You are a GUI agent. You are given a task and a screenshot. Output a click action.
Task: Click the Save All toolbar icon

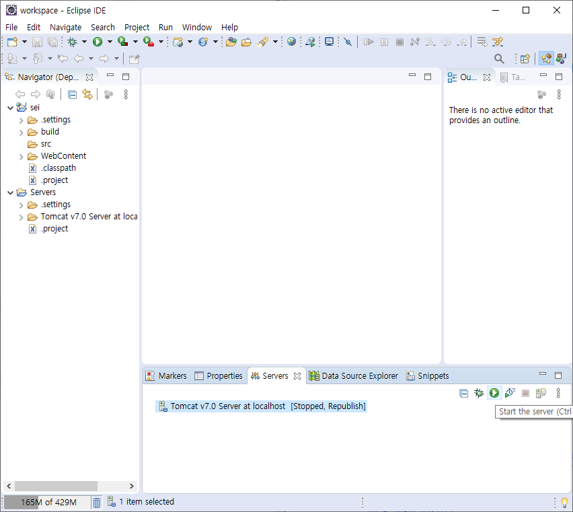pyautogui.click(x=53, y=42)
